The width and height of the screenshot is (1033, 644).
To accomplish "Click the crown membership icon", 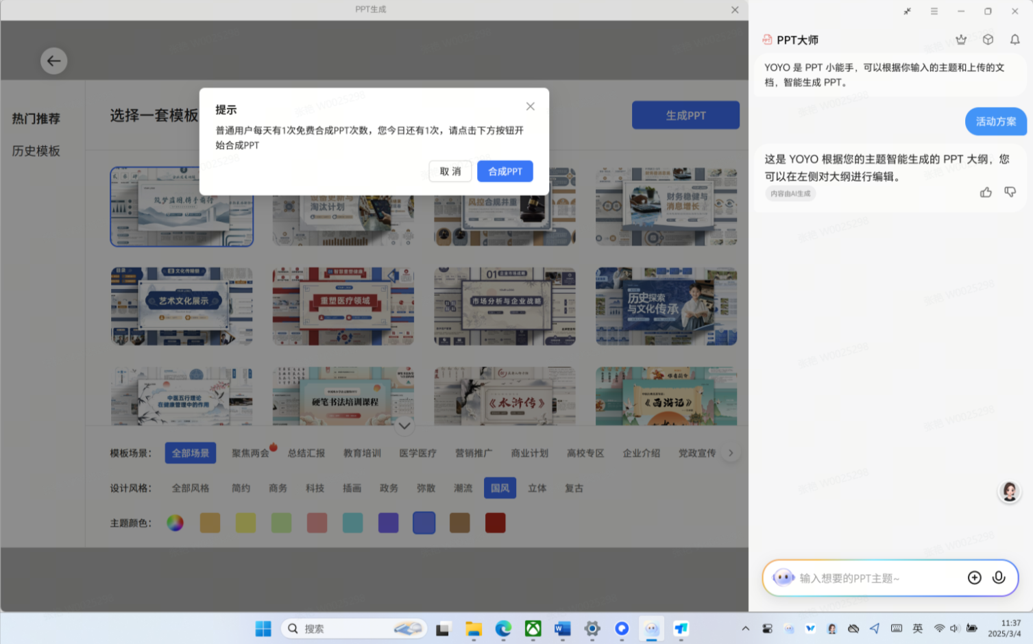I will (961, 40).
